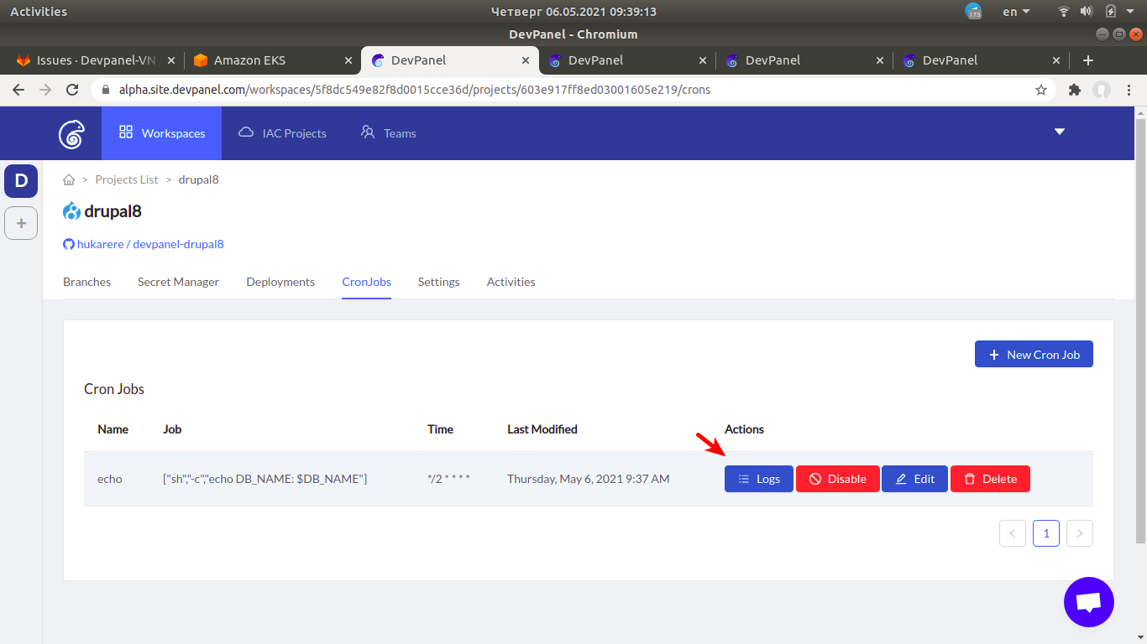The image size is (1147, 644).
Task: Switch to the Secret Manager tab
Action: (x=178, y=282)
